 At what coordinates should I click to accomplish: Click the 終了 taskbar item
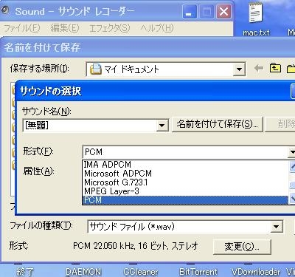point(25,272)
